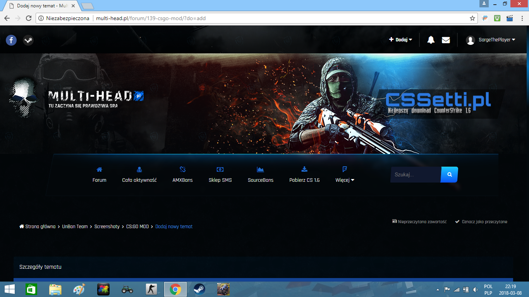Expand the Dodaj dropdown menu
529x297 pixels.
[401, 39]
